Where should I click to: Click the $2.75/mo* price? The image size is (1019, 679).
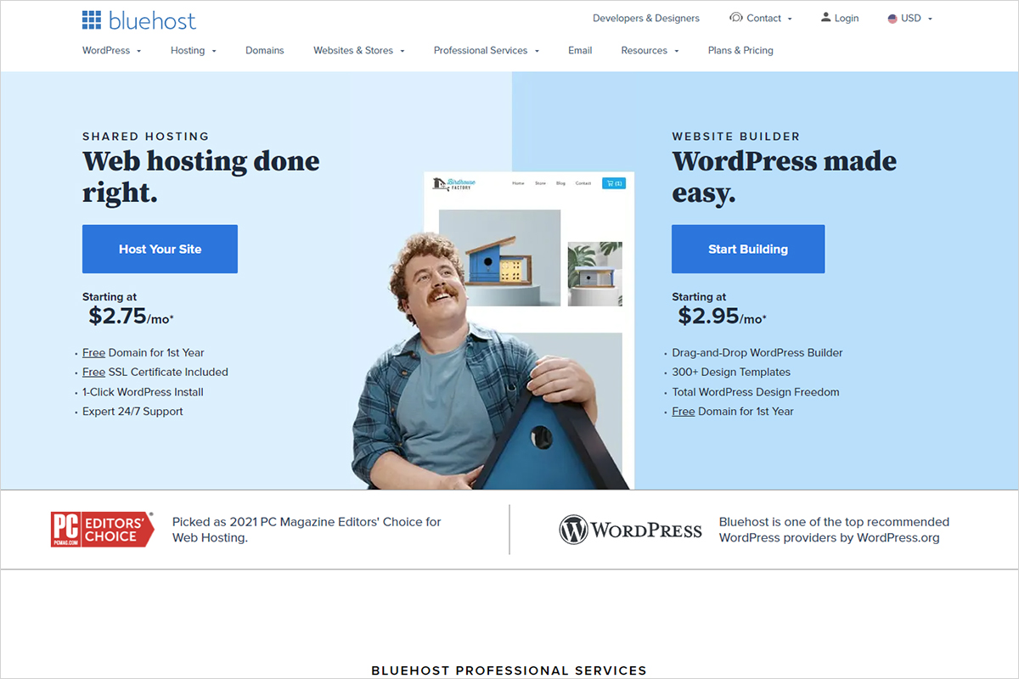[x=131, y=317]
